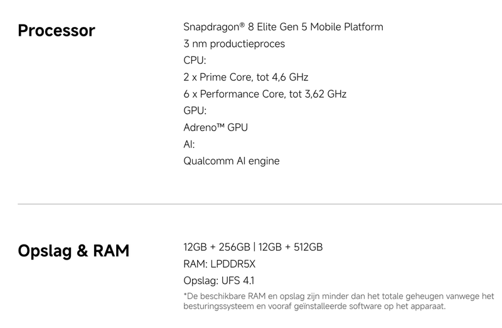Click the footnote's second line about besturingssysteem

click(x=314, y=307)
